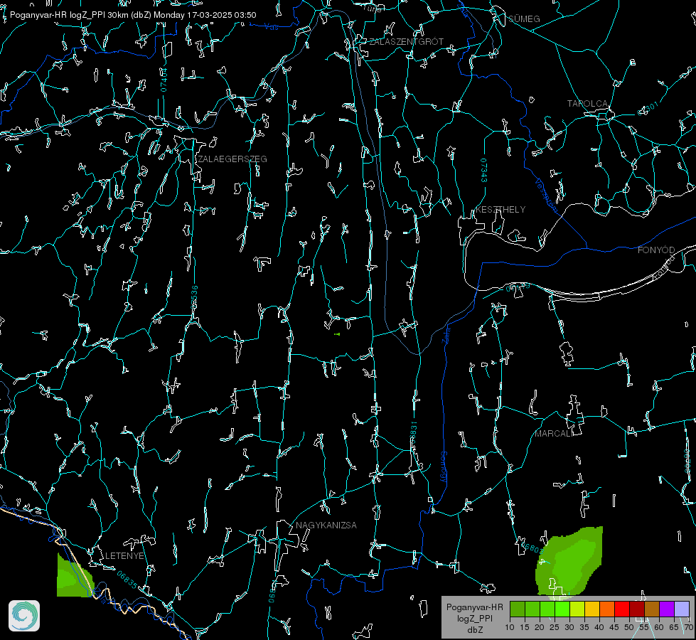The image size is (696, 640).
Task: Click the 10–15 dBZ dark green legend swatch
Action: point(518,609)
